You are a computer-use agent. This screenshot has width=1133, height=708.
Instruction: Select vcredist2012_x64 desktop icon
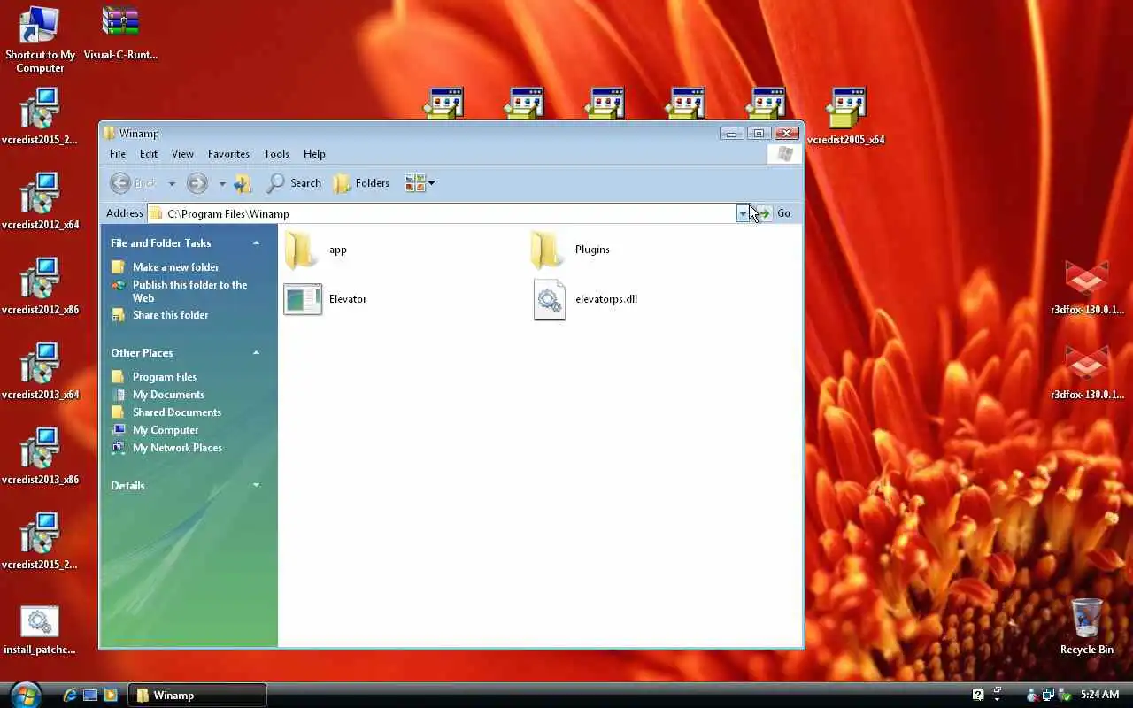coord(40,201)
